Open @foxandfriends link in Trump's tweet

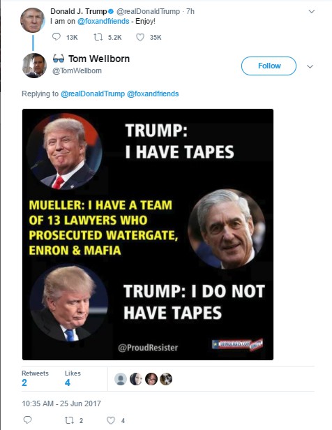103,21
